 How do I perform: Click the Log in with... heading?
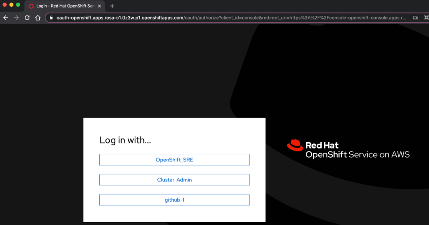125,140
